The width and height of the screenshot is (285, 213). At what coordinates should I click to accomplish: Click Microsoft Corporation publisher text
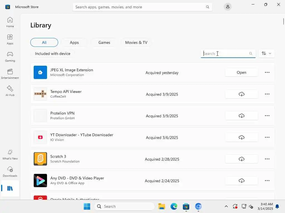[x=67, y=75]
